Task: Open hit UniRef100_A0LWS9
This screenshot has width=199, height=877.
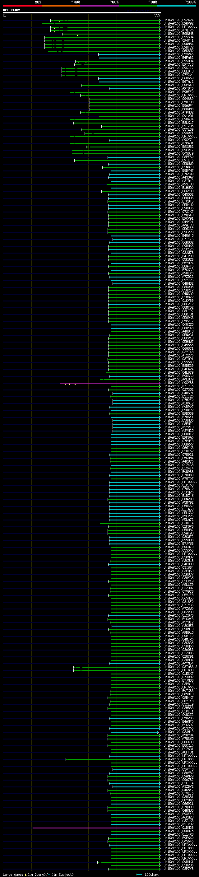Action: point(178,379)
